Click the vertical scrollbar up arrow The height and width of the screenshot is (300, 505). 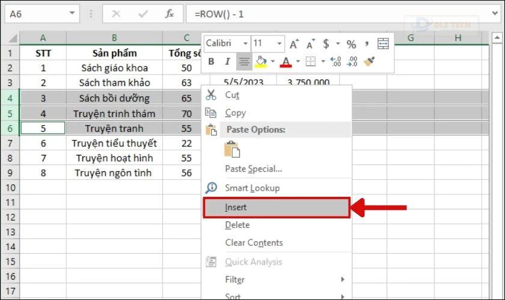coord(497,38)
